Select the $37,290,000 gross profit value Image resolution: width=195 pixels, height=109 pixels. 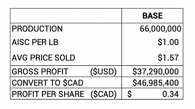click(155, 71)
